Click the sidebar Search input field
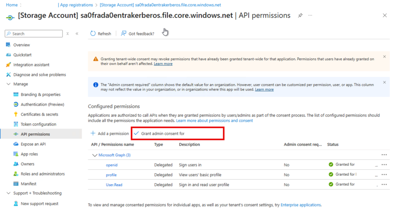 tap(36, 34)
